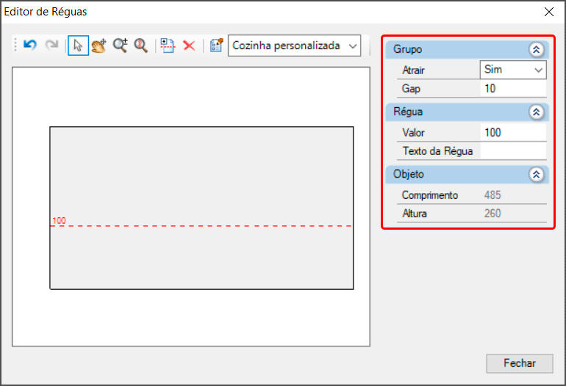The image size is (566, 386).
Task: Select the arrow pointer selection tool
Action: click(78, 45)
